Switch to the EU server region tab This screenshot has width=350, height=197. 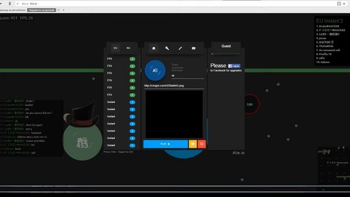tap(115, 48)
